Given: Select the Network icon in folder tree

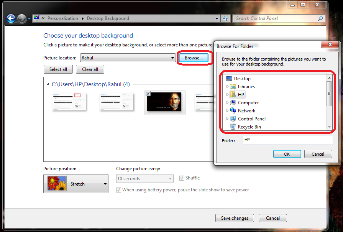Looking at the screenshot, I should pos(233,111).
